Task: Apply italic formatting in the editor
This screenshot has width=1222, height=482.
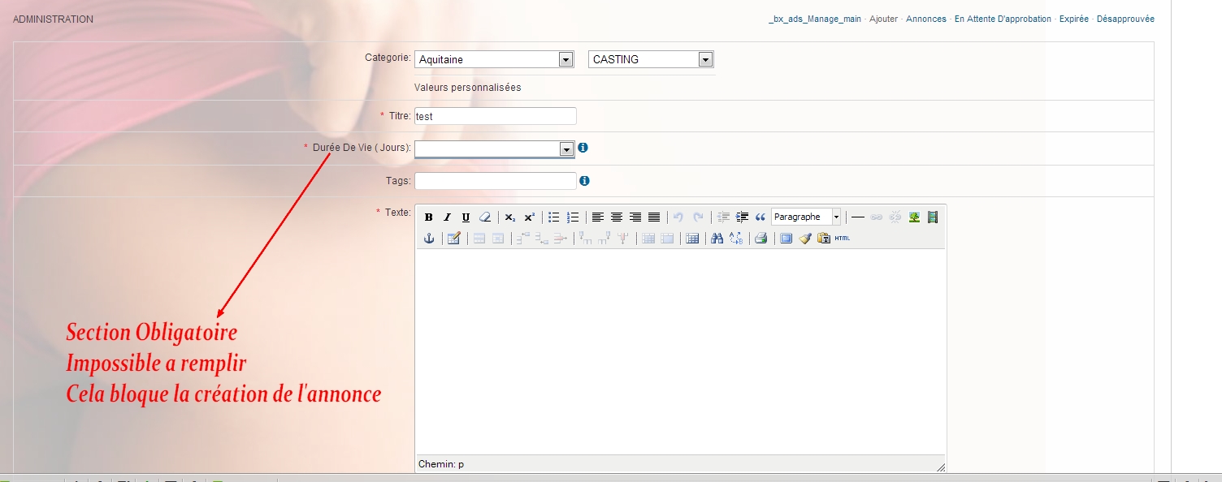Action: pyautogui.click(x=447, y=217)
